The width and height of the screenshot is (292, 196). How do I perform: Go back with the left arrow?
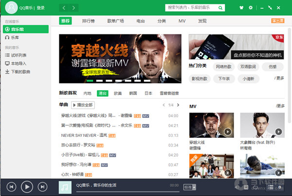(64, 8)
